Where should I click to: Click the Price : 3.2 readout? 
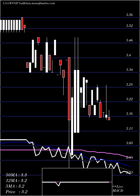[x=17, y=192]
